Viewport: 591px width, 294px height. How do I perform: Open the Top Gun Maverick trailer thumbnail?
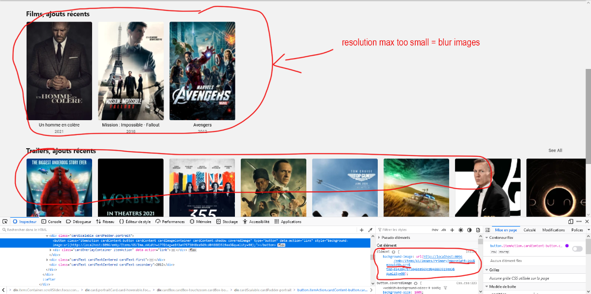coord(345,187)
